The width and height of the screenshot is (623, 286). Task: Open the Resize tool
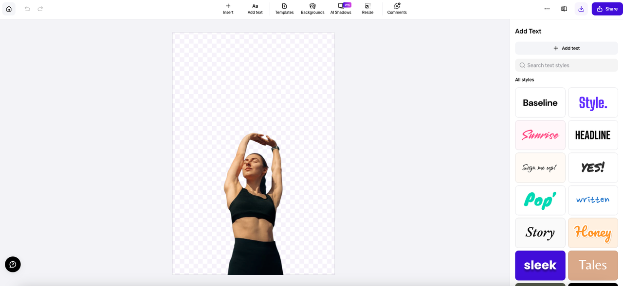point(367,9)
